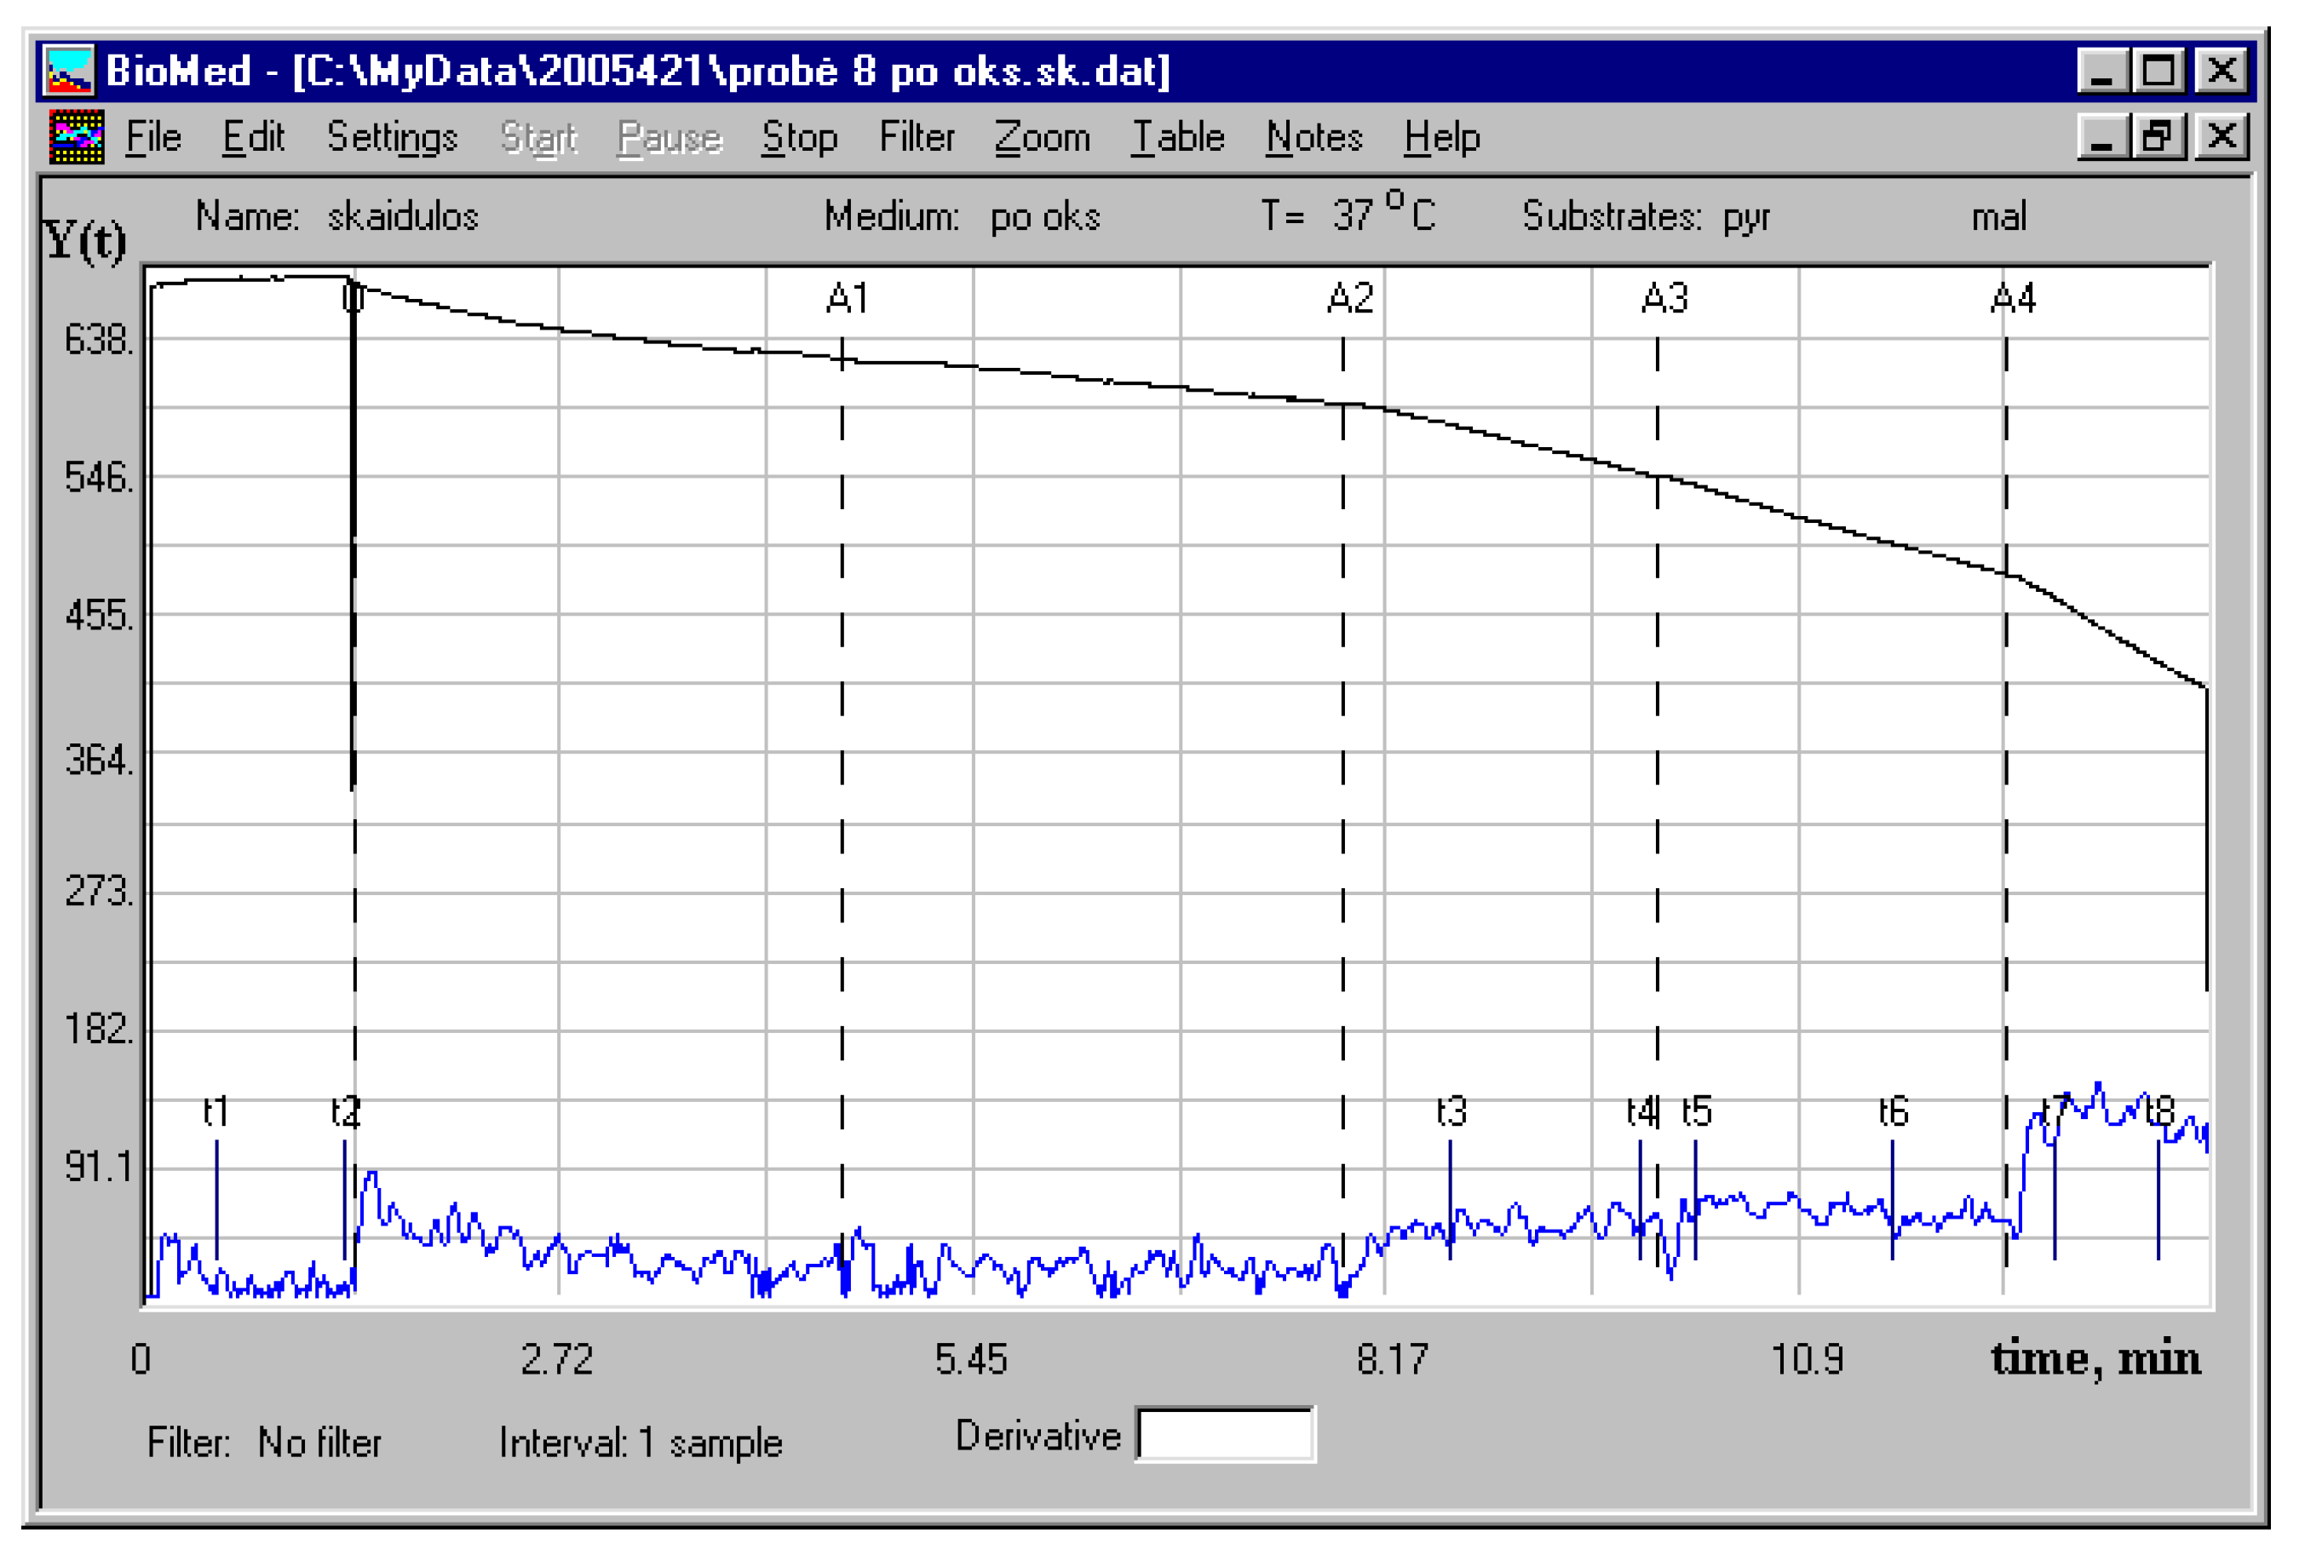Open the File menu

tap(152, 137)
